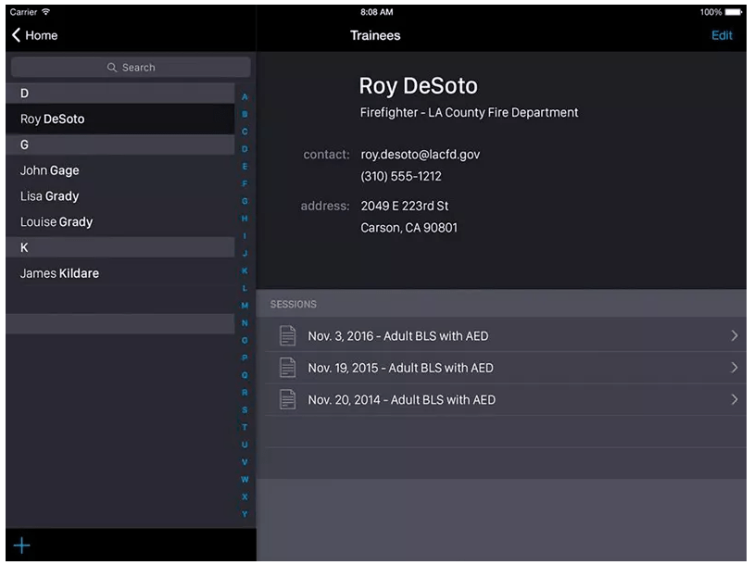Image resolution: width=754 pixels, height=565 pixels.
Task: Expand Nov. 3, 2016 session chevron
Action: coord(734,336)
